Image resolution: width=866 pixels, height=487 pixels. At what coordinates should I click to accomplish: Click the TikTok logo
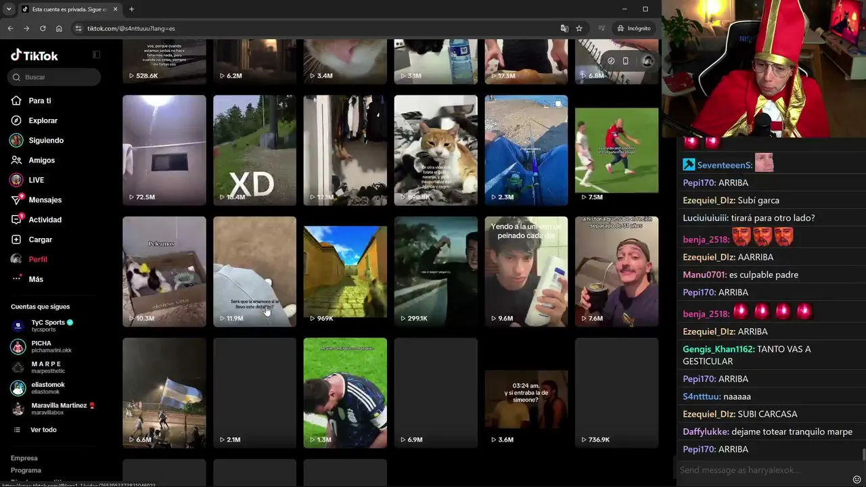coord(35,55)
